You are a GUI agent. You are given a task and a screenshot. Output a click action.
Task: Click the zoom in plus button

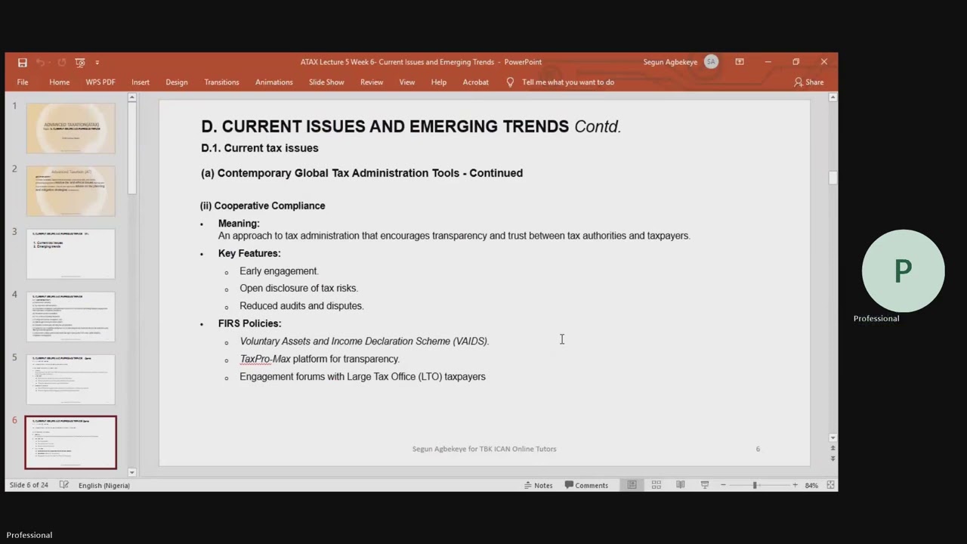coord(795,485)
